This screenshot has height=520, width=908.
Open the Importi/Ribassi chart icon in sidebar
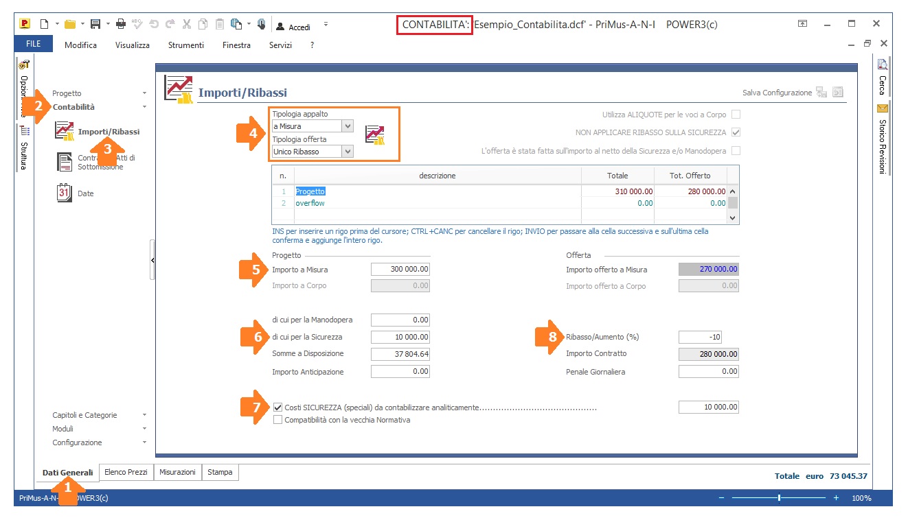65,131
